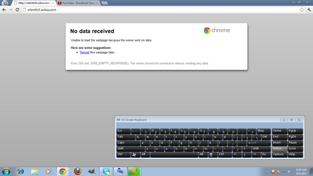Toggle left Ctrl on the On-Screen Keyboard
This screenshot has height=176, width=313.
(123, 155)
